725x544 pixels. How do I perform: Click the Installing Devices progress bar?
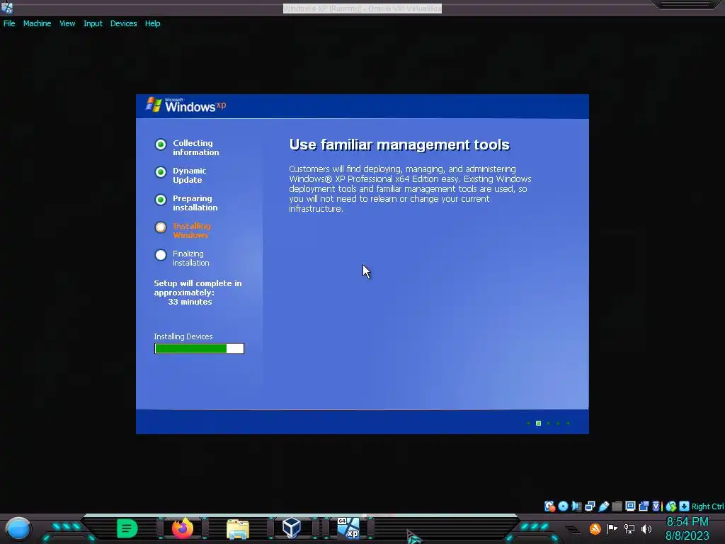click(199, 348)
